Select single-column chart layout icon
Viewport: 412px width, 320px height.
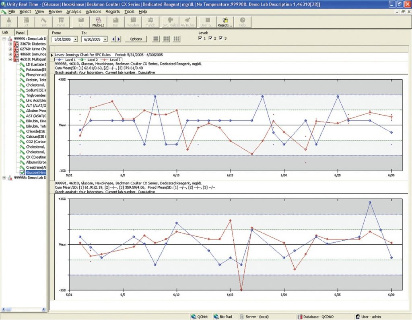pos(156,39)
